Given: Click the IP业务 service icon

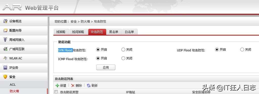Looking at the screenshot, I should (x=6, y=67).
